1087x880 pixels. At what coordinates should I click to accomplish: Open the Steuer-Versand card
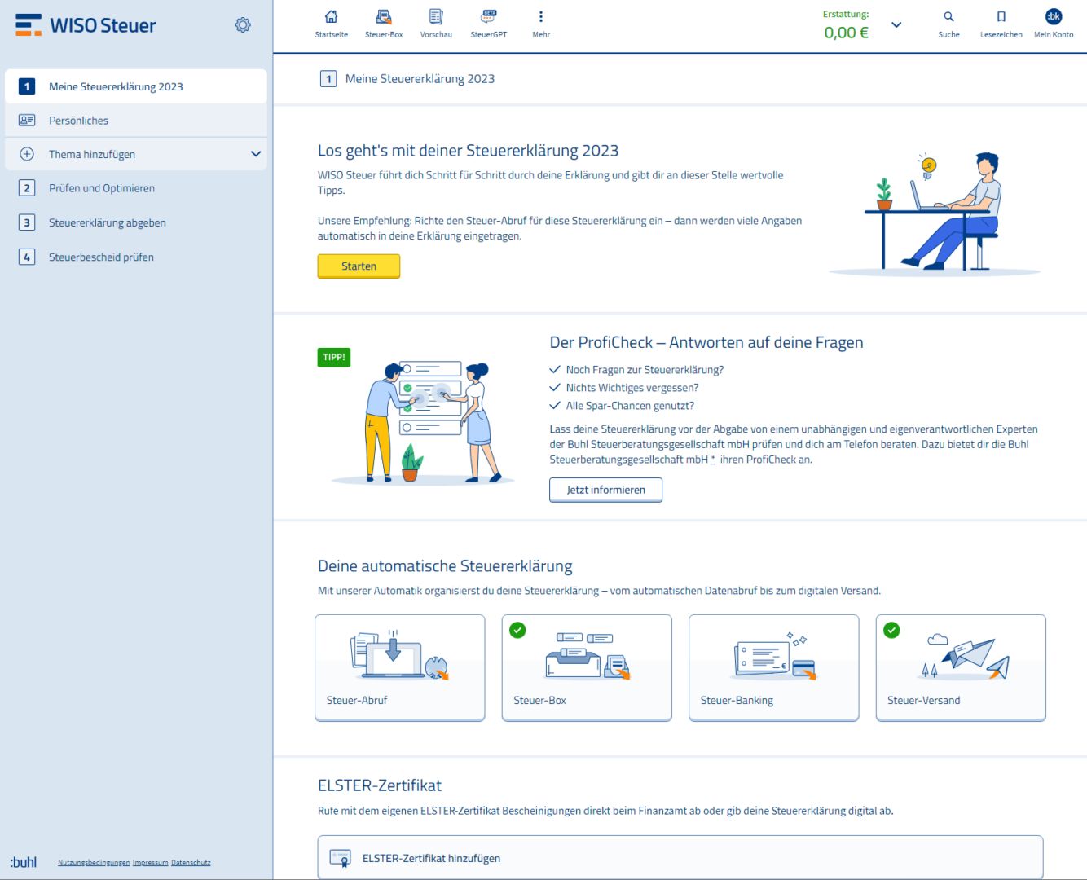click(x=961, y=668)
